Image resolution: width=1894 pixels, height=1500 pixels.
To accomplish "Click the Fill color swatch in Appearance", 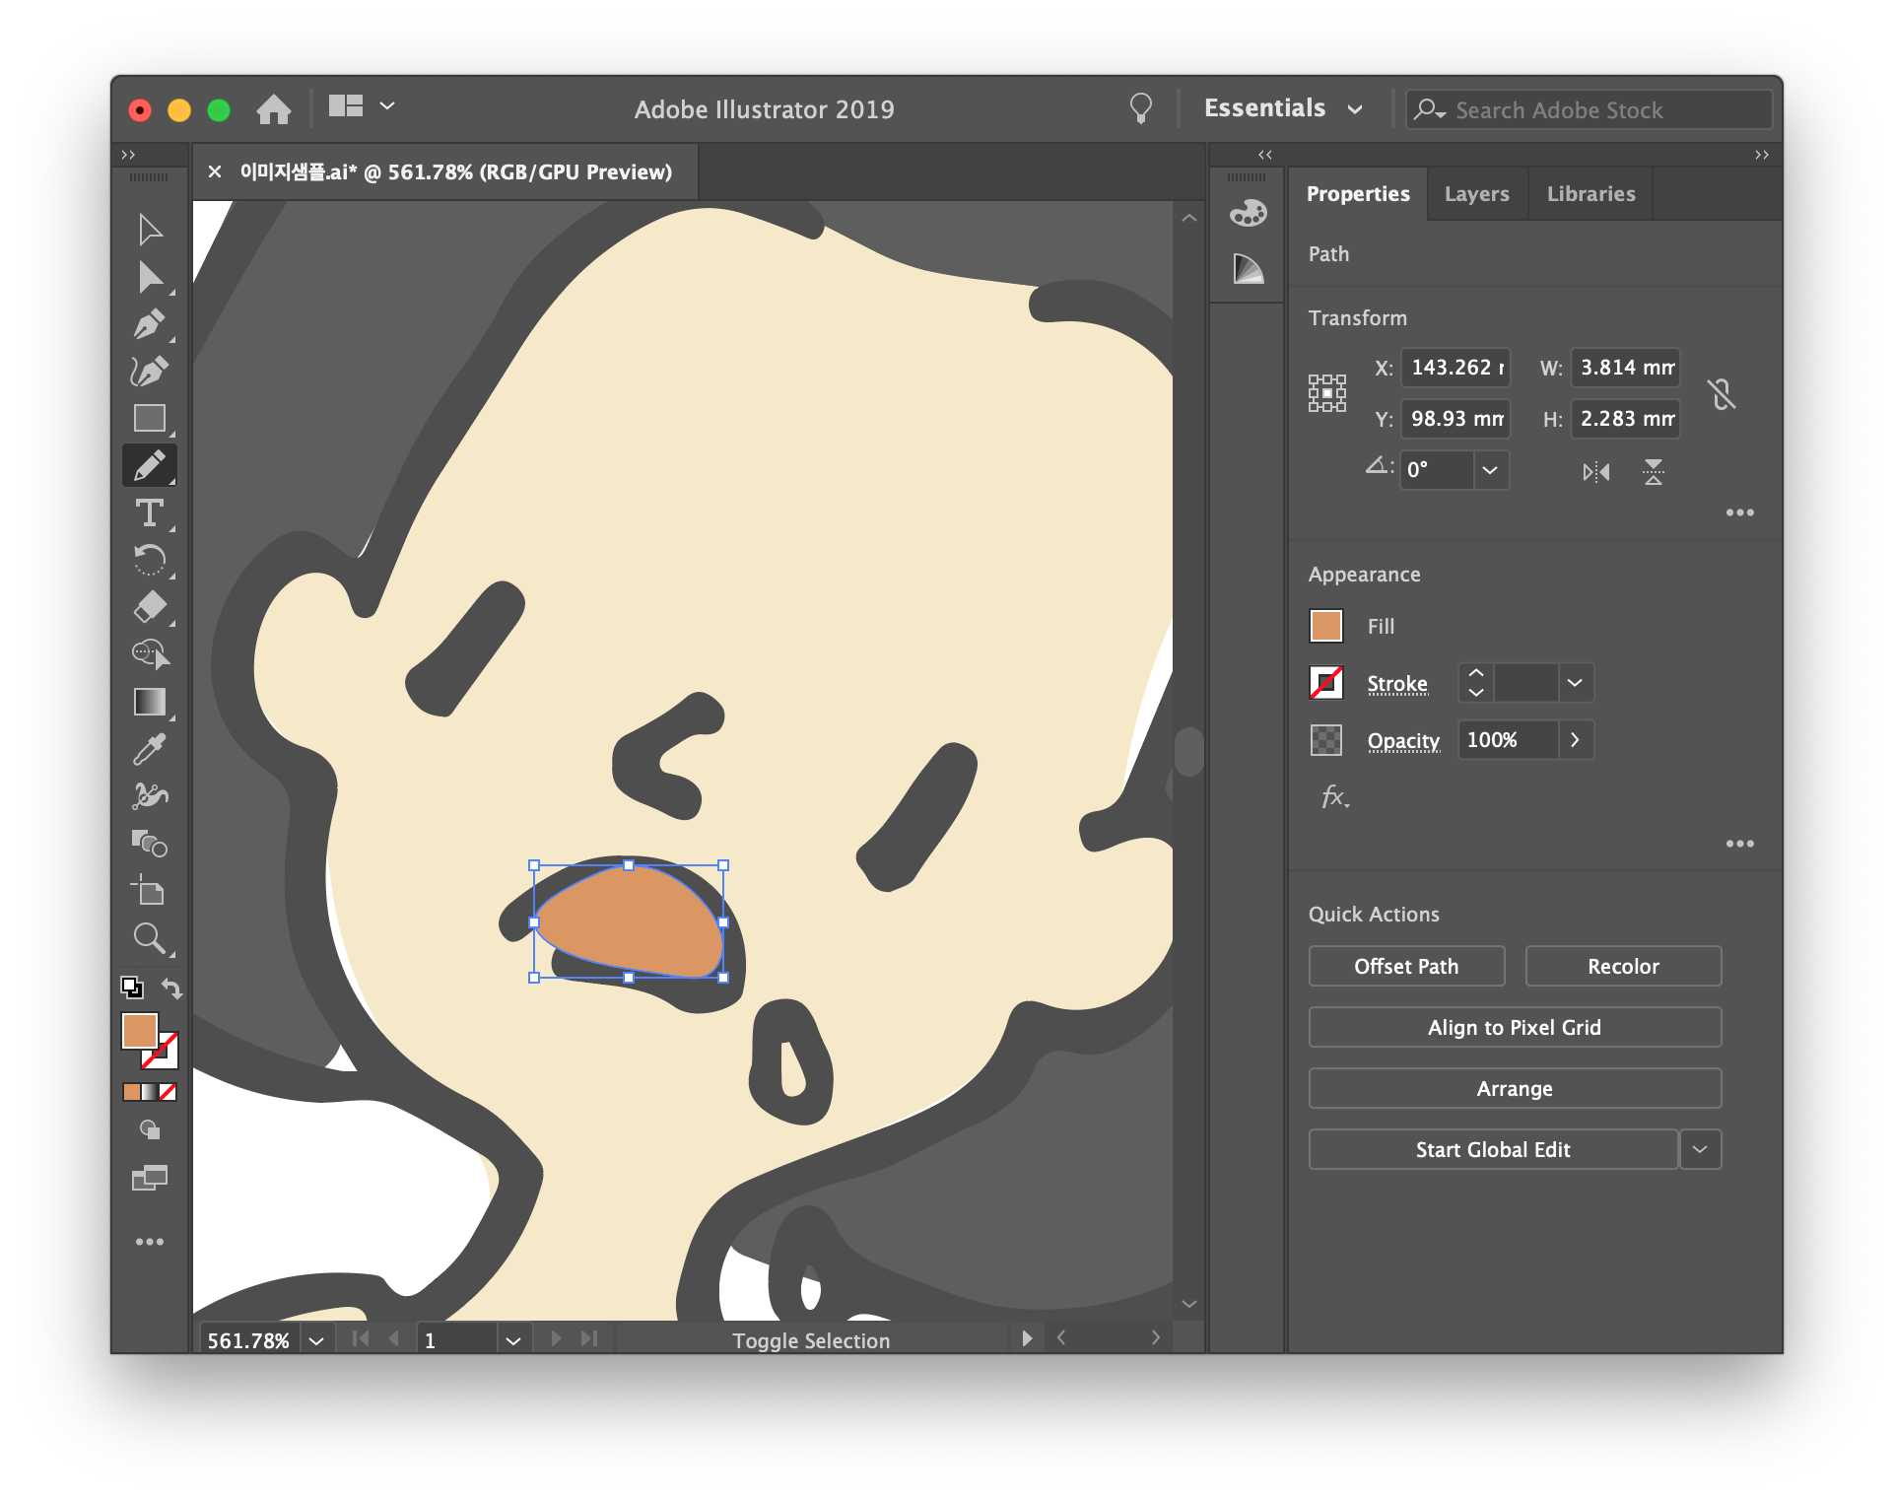I will [1326, 626].
